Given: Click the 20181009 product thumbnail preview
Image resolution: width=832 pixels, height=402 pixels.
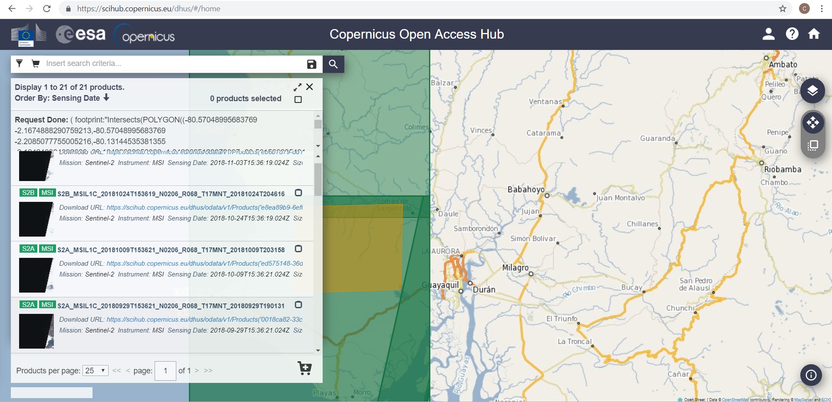Looking at the screenshot, I should point(36,275).
